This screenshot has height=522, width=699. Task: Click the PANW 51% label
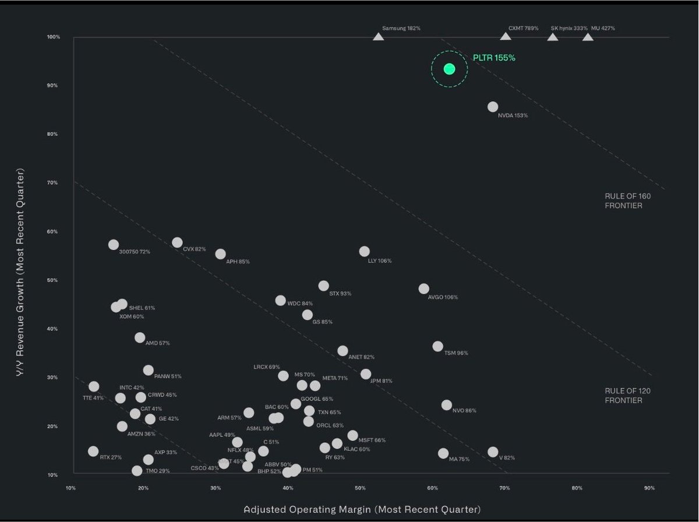tap(168, 376)
